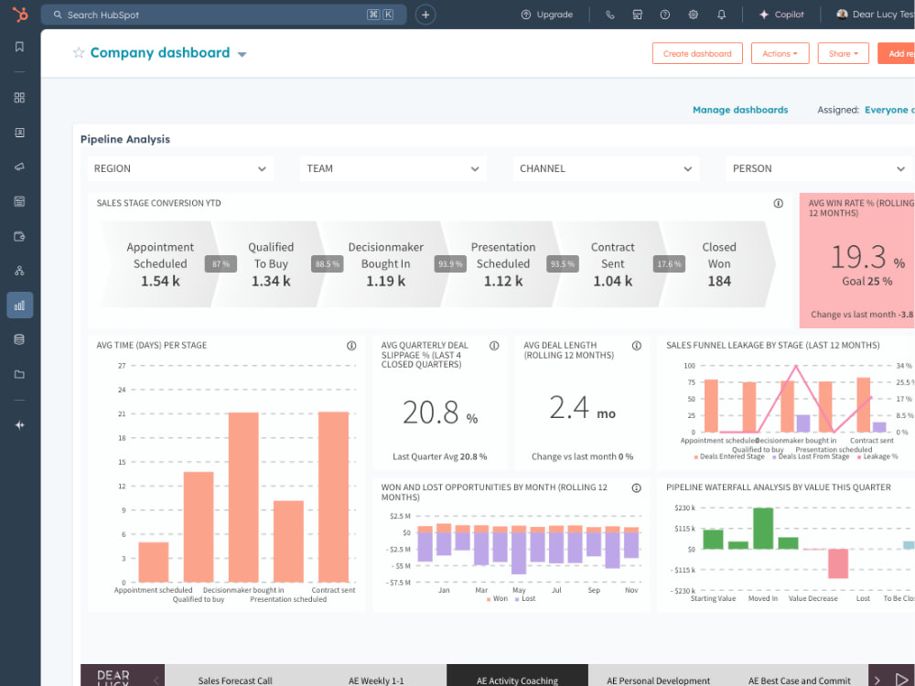Open the Dear Lucy account menu
This screenshot has width=915, height=686.
876,15
